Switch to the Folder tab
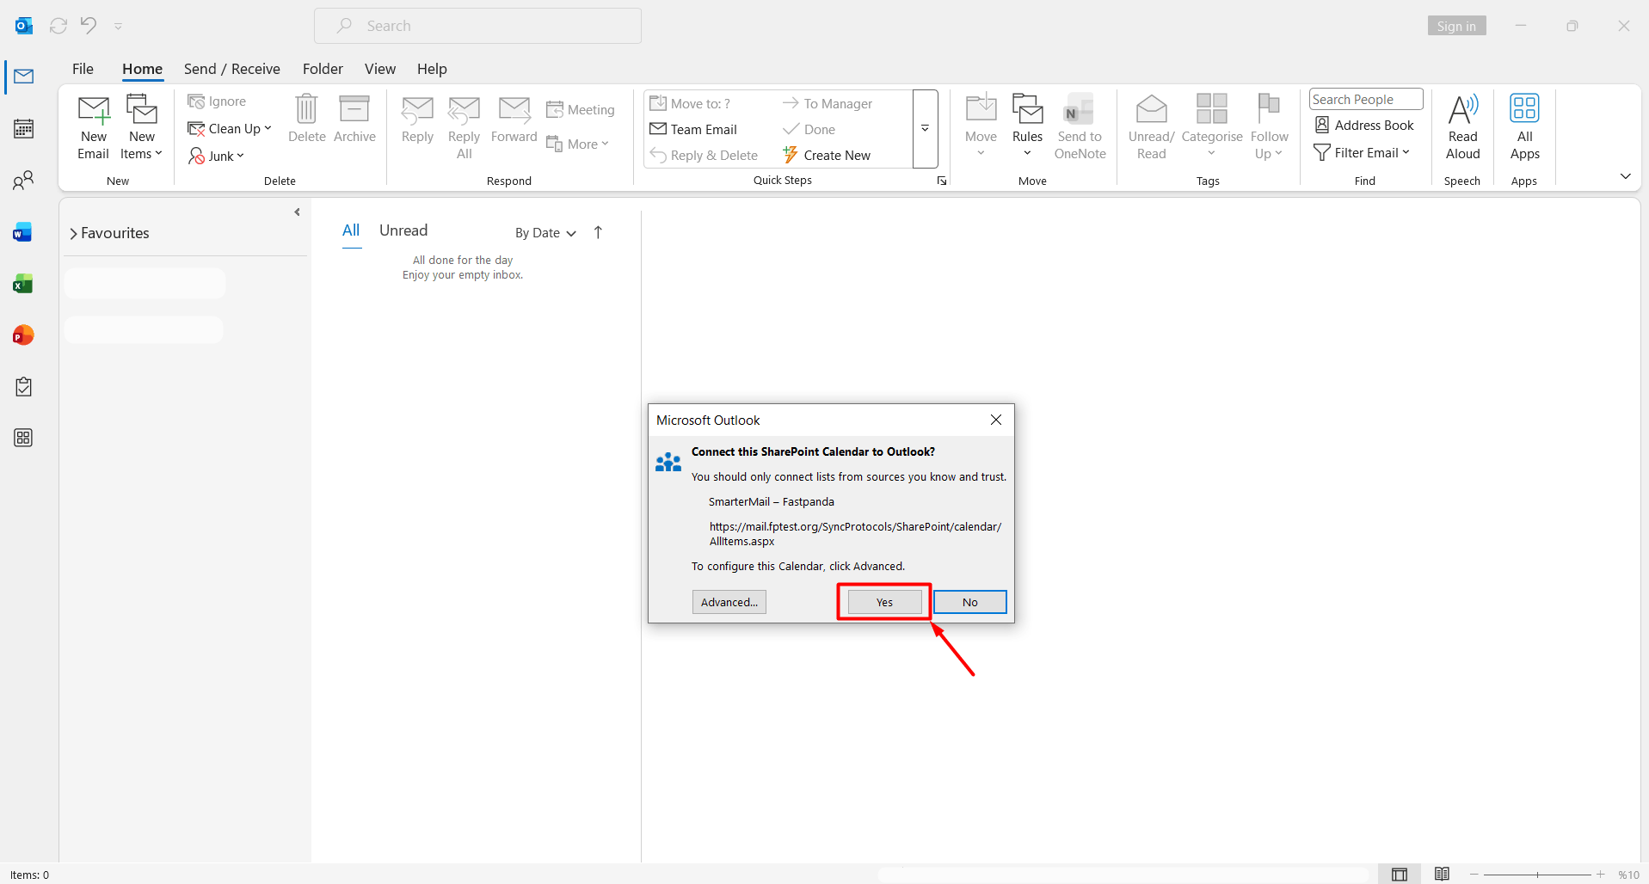Viewport: 1649px width, 884px height. 323,69
